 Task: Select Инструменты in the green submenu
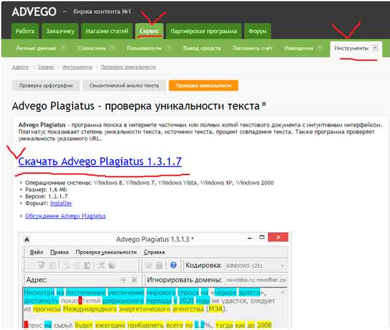(351, 48)
